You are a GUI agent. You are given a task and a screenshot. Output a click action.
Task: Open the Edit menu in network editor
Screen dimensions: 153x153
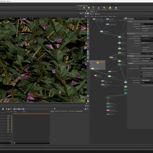tap(95, 16)
